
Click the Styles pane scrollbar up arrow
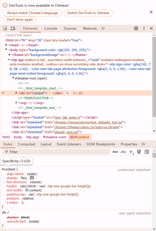(x=154, y=151)
